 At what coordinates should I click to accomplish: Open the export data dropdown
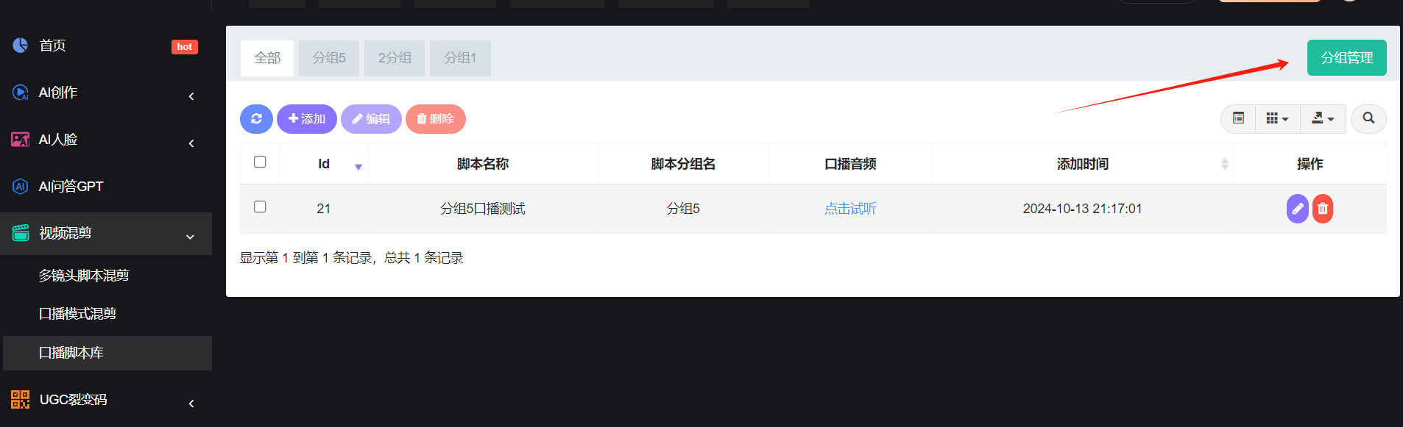point(1323,118)
